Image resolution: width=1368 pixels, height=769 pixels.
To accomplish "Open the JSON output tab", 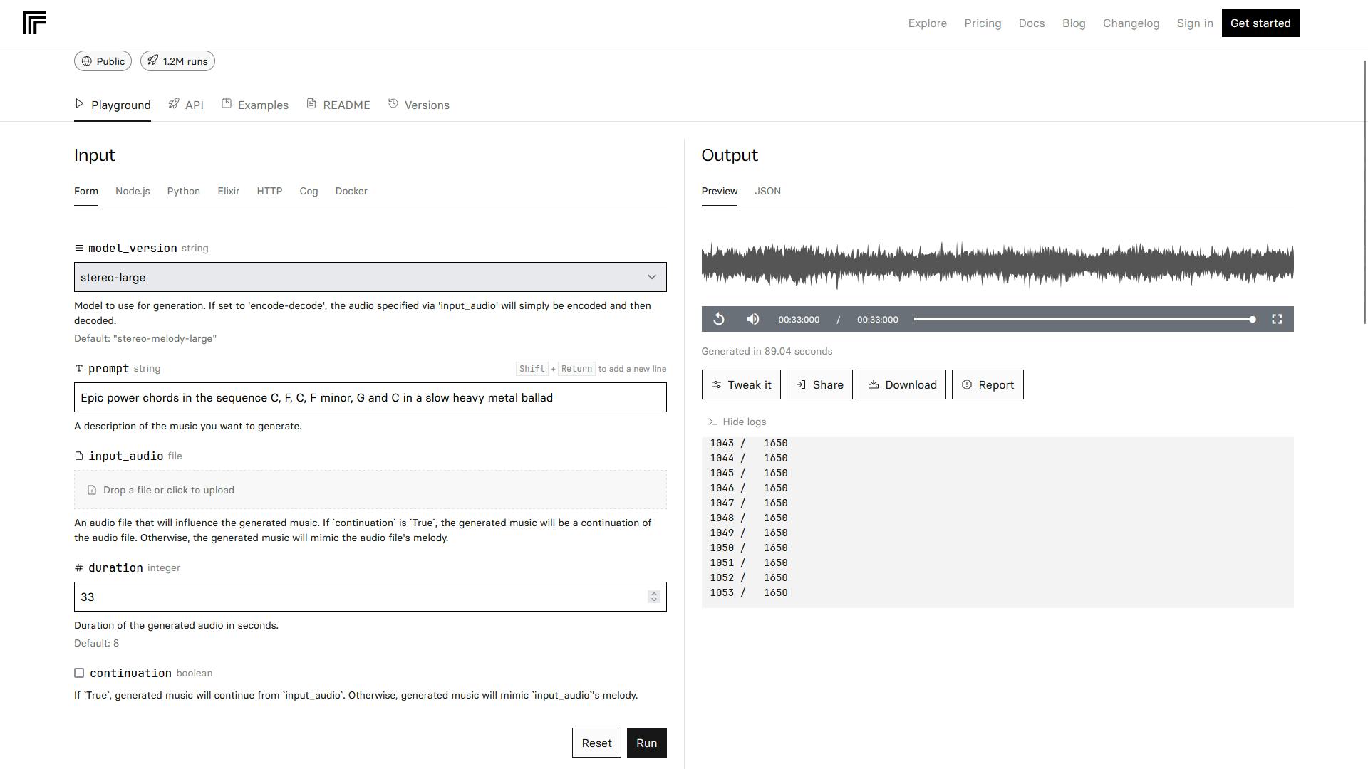I will coord(767,191).
